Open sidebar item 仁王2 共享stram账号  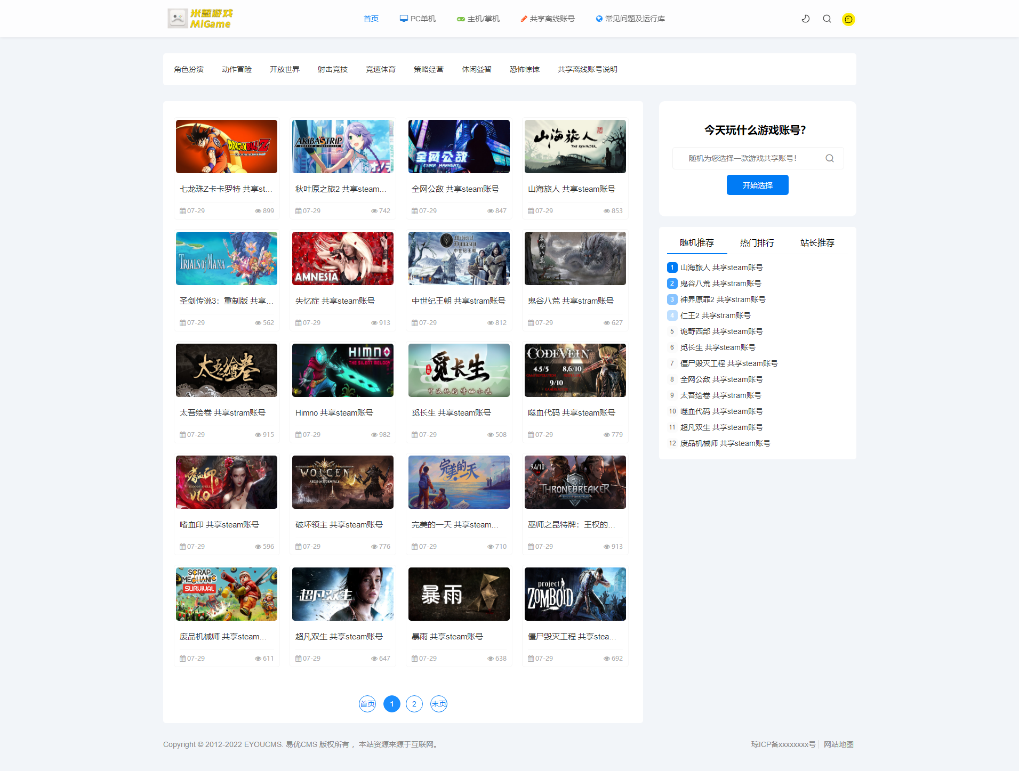716,315
